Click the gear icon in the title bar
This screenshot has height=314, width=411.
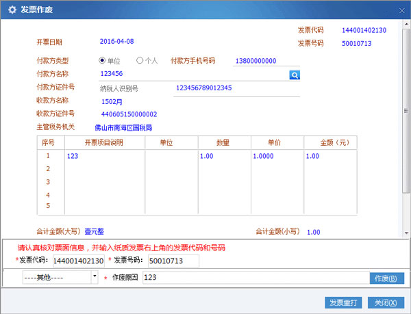click(12, 10)
